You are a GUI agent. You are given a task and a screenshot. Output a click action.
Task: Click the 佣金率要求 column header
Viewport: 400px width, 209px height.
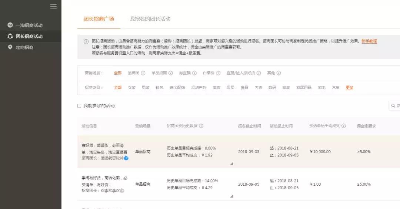coord(366,126)
